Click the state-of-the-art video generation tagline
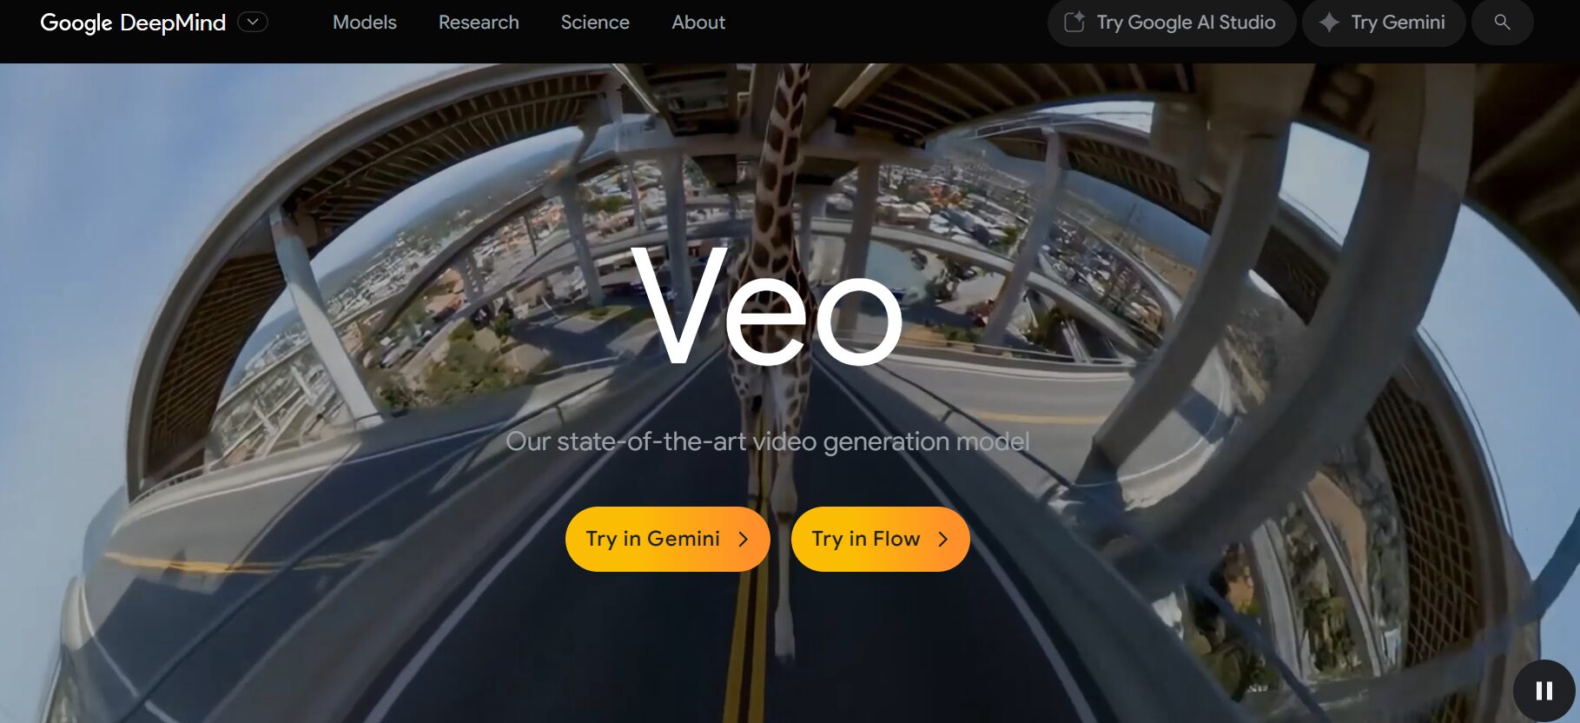1580x723 pixels. coord(768,441)
